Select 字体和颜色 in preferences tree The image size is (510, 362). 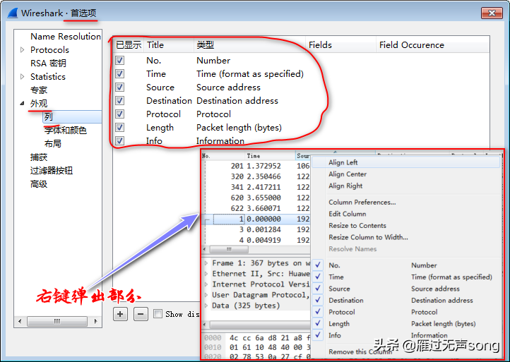pos(66,131)
